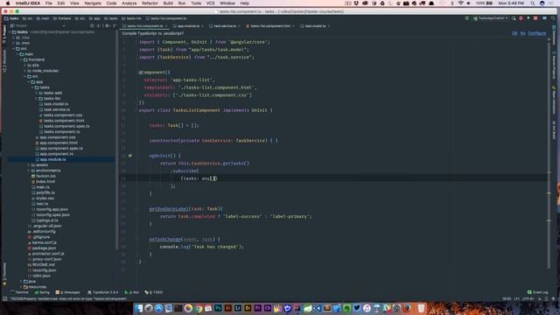Collapse the frontend folder in project tree

click(21, 59)
